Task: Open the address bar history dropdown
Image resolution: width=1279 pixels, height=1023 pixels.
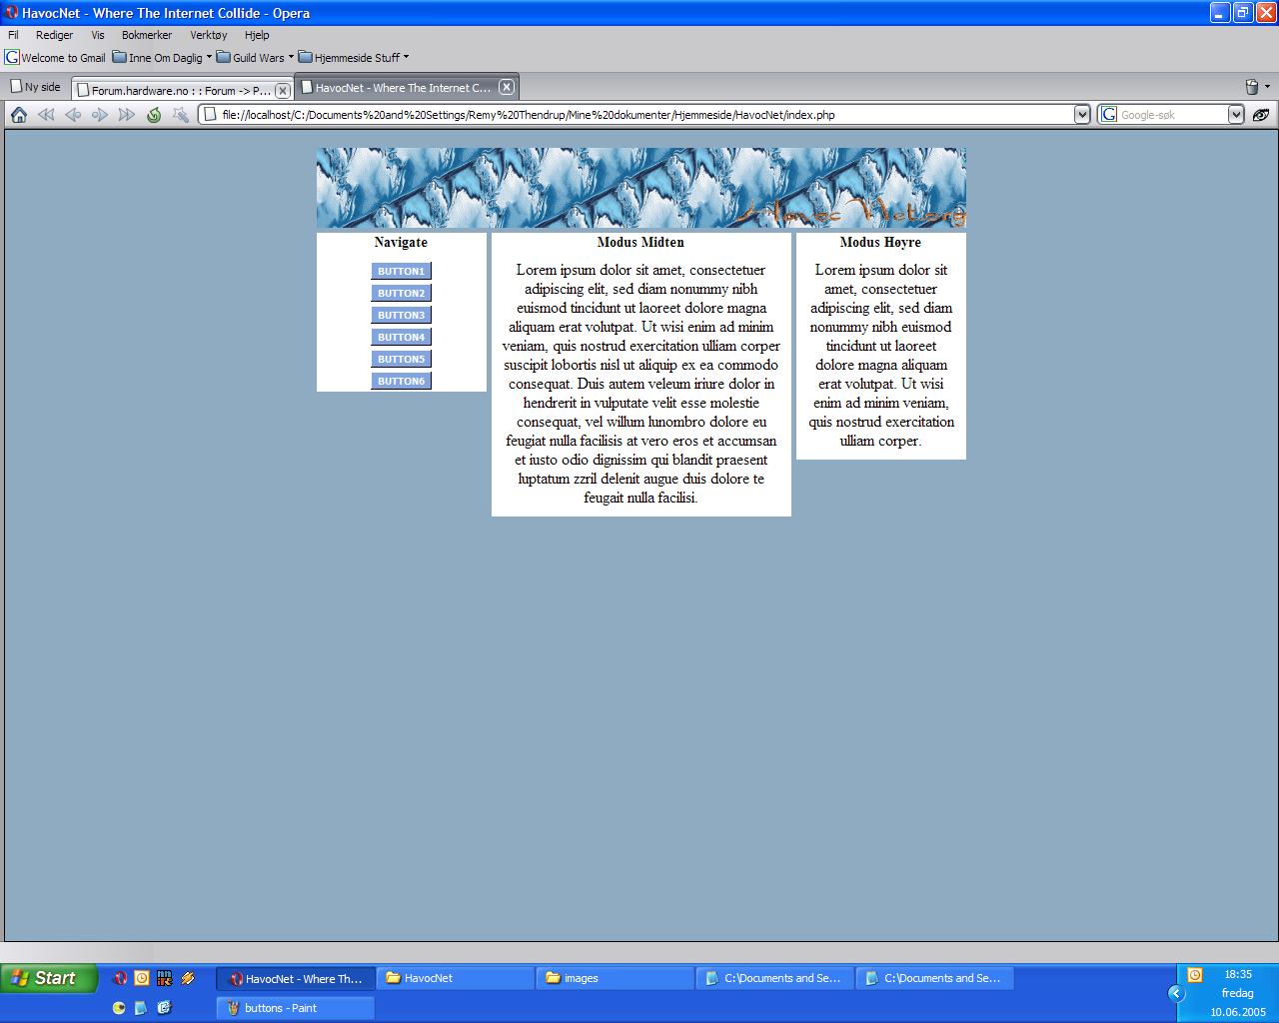Action: pos(1082,115)
